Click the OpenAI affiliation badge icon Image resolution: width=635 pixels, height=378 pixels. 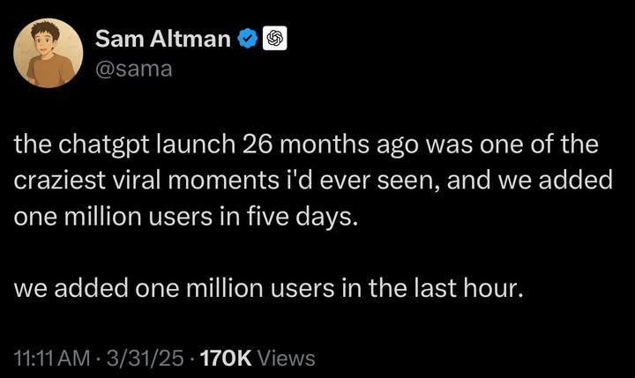click(273, 39)
